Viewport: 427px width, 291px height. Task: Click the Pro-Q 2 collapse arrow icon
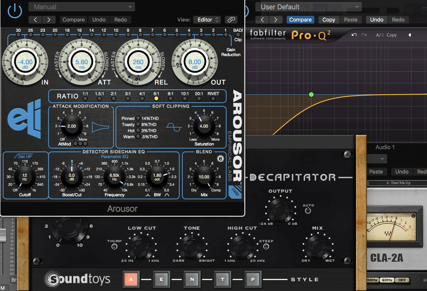tap(410, 35)
